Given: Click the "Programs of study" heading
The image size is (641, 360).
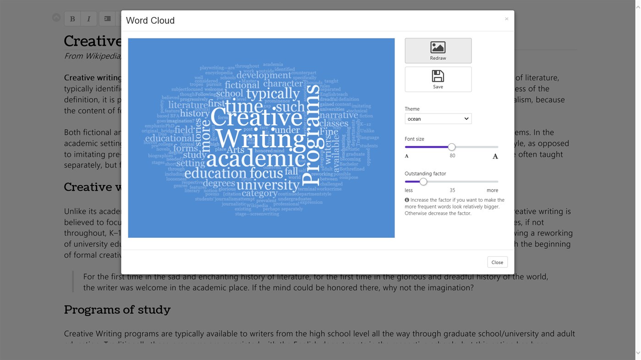Looking at the screenshot, I should click(x=117, y=310).
